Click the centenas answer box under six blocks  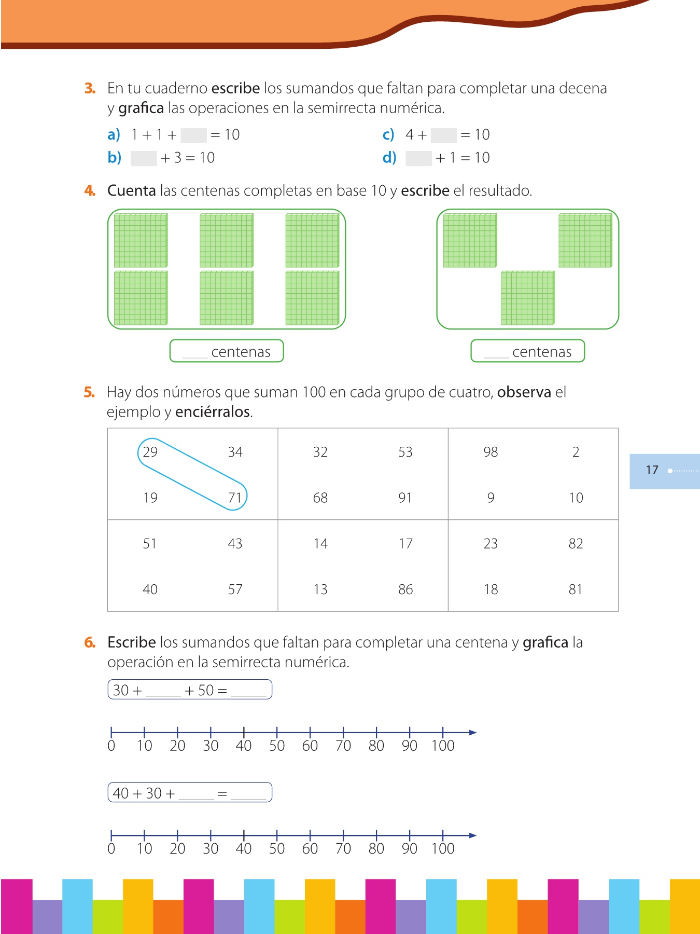[227, 351]
